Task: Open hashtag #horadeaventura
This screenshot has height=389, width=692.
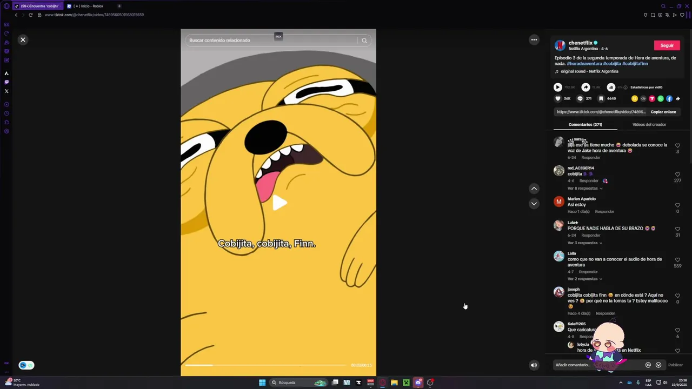Action: pos(584,64)
